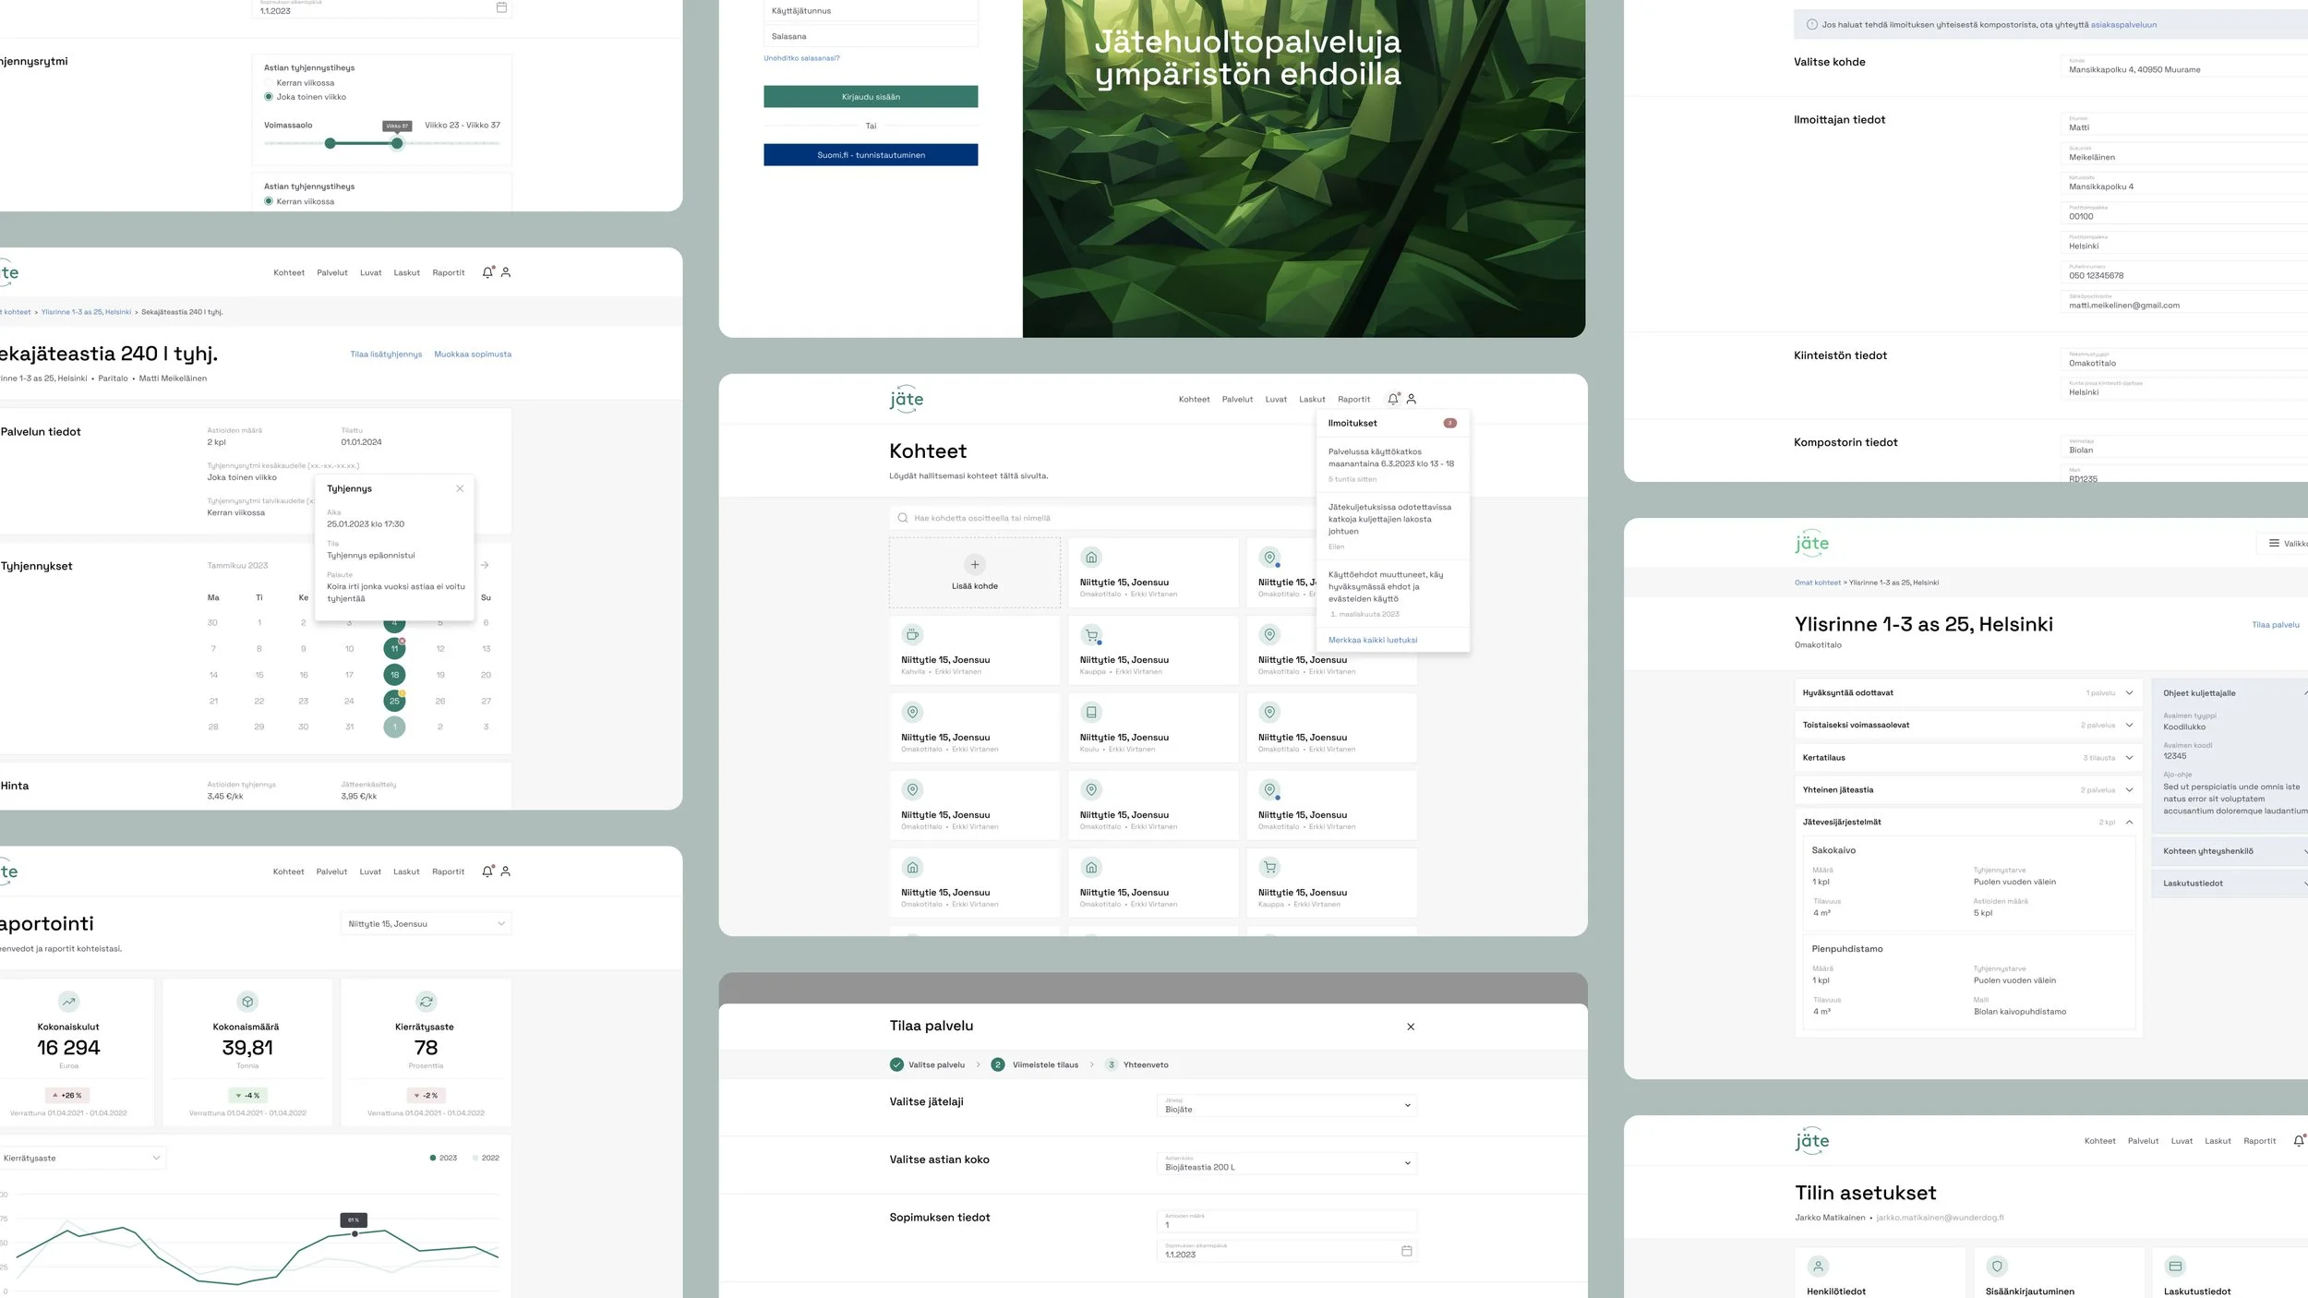Click the Kirjaudu sisään button
Viewport: 2308px width, 1298px height.
tap(870, 97)
